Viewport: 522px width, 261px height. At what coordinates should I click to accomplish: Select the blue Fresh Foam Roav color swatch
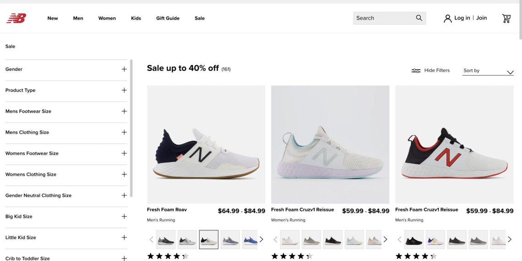click(x=250, y=239)
